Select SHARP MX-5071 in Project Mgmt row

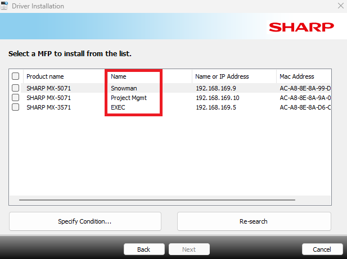coord(49,98)
